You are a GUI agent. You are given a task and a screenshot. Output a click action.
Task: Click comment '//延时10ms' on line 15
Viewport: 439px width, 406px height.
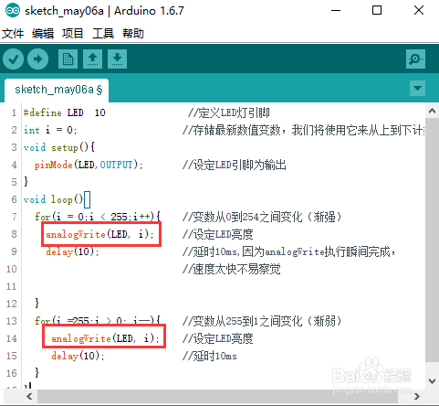pos(210,356)
